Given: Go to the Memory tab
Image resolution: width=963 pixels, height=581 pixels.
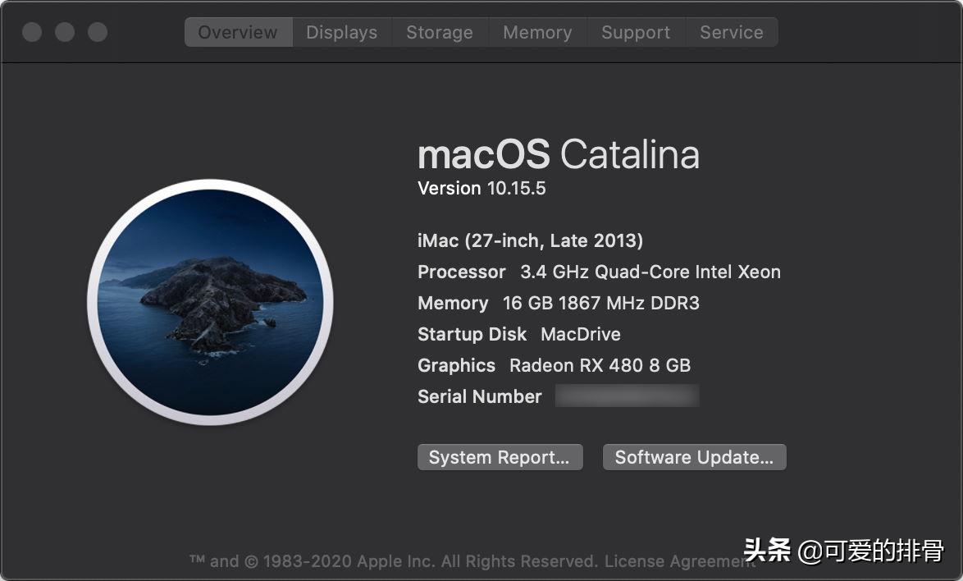Looking at the screenshot, I should pos(537,33).
